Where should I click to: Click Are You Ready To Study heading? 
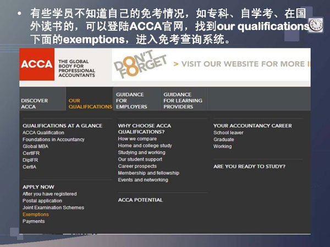coord(249,166)
